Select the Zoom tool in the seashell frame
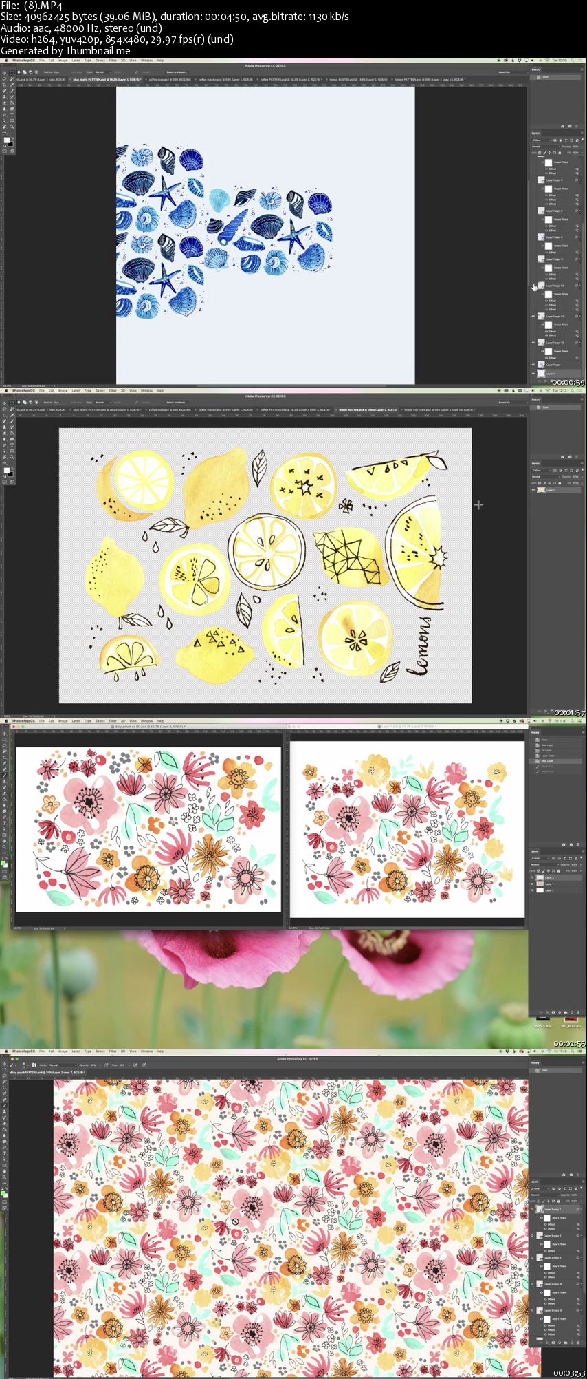 tap(12, 127)
